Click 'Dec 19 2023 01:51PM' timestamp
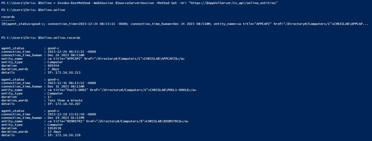Image resolution: width=372 pixels, height=141 pixels. (x=66, y=118)
